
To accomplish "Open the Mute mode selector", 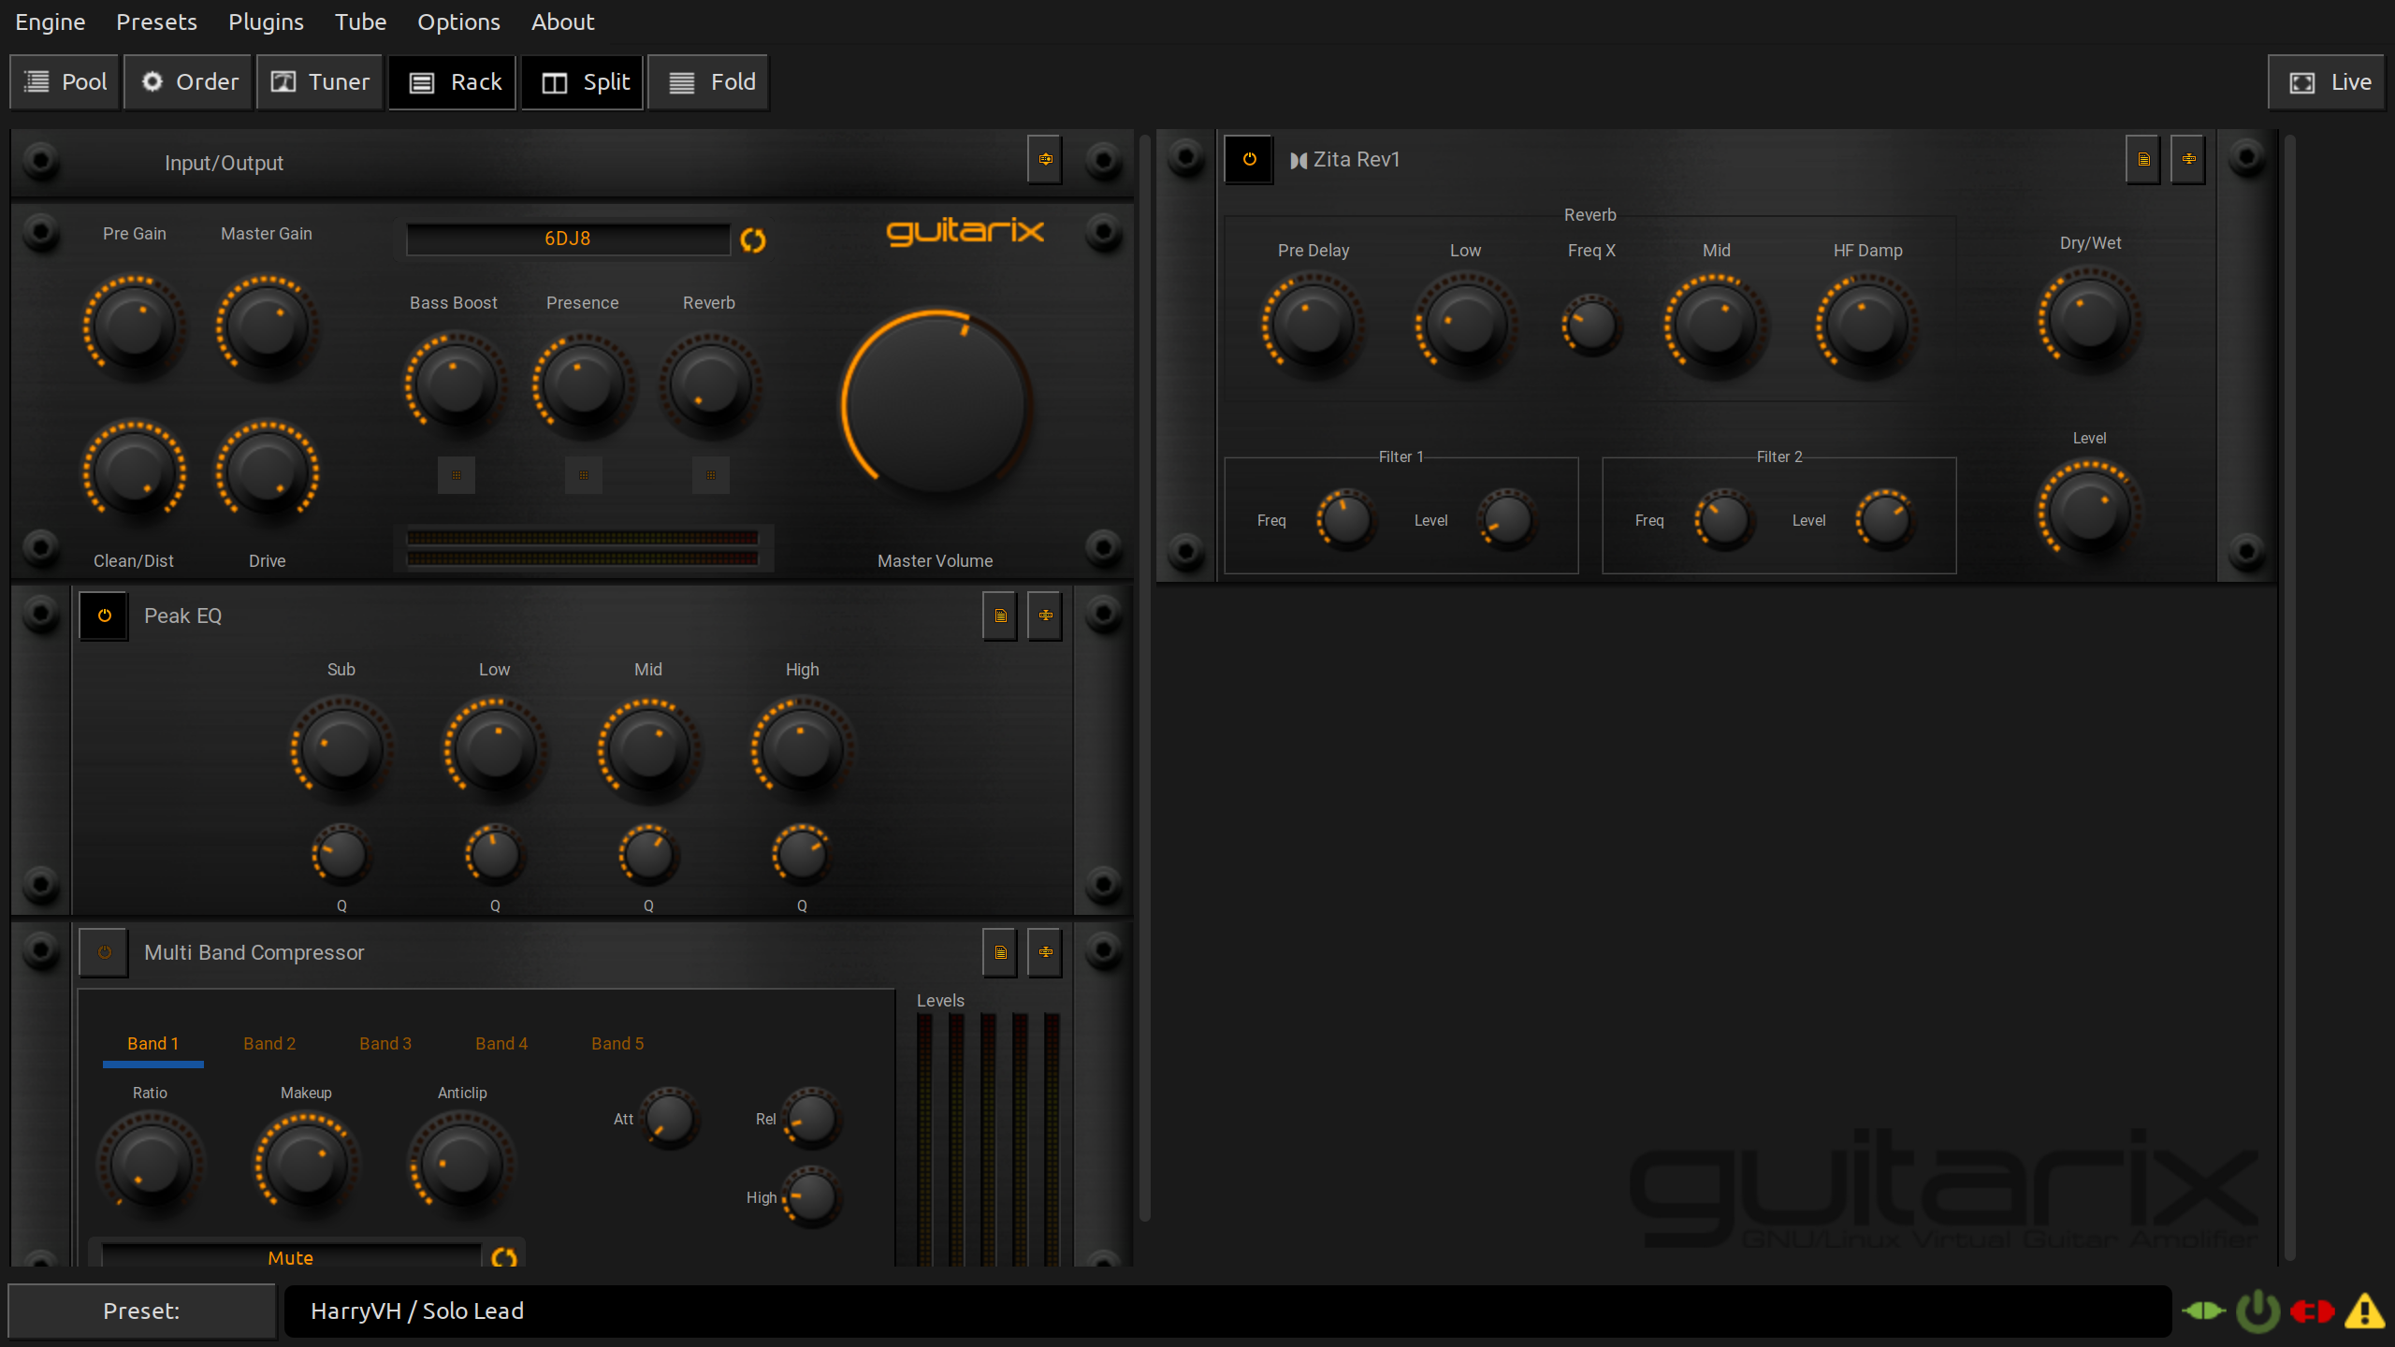I will tap(291, 1257).
